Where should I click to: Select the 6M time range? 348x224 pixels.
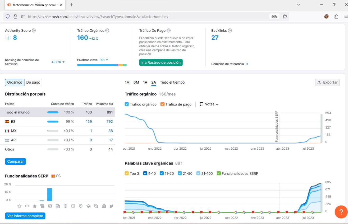tap(136, 82)
